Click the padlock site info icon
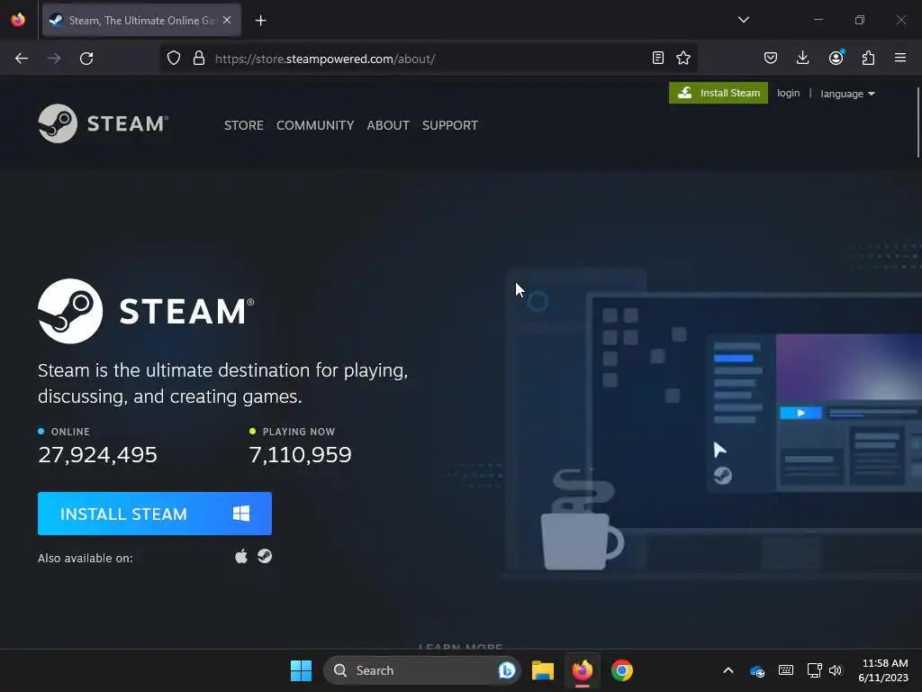Viewport: 922px width, 692px height. pyautogui.click(x=199, y=59)
